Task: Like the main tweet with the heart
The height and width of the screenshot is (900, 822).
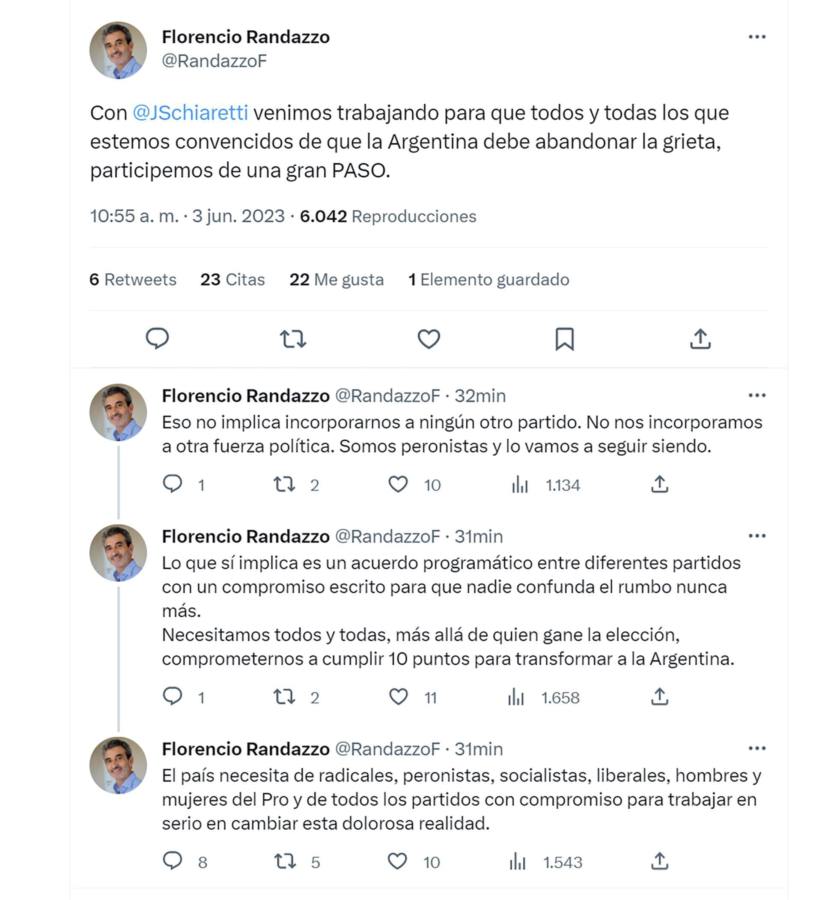Action: [429, 338]
